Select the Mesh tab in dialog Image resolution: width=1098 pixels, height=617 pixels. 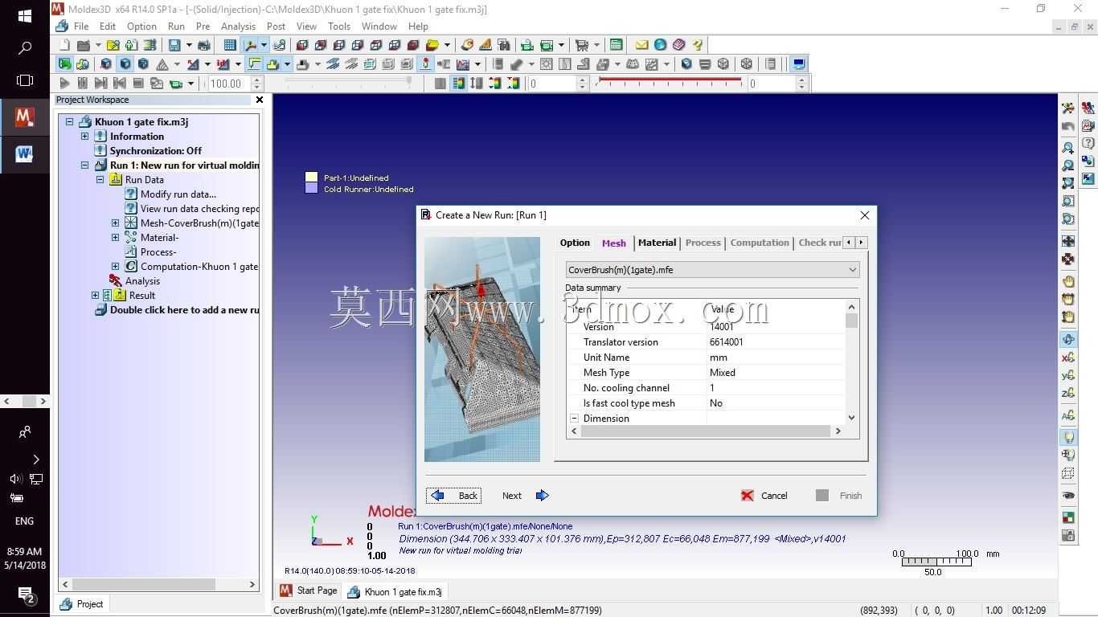point(614,243)
